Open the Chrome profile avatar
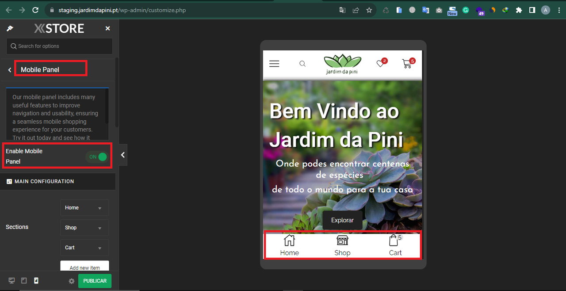566x291 pixels. (546, 10)
